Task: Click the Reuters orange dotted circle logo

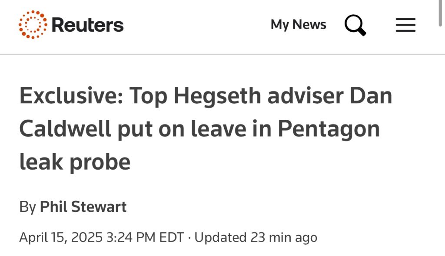Action: [x=33, y=25]
